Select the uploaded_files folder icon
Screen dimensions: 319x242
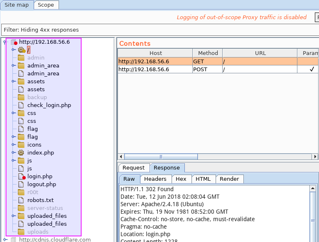pos(21,216)
